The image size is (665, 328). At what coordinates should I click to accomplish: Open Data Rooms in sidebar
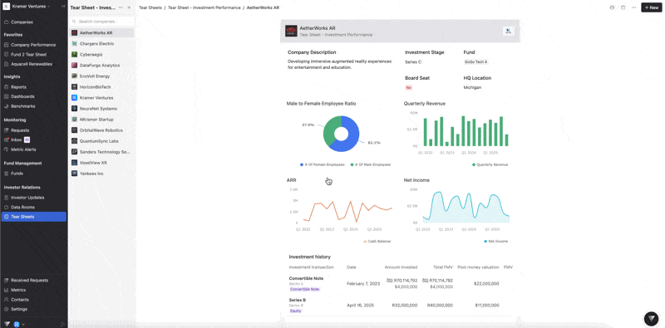pyautogui.click(x=23, y=208)
